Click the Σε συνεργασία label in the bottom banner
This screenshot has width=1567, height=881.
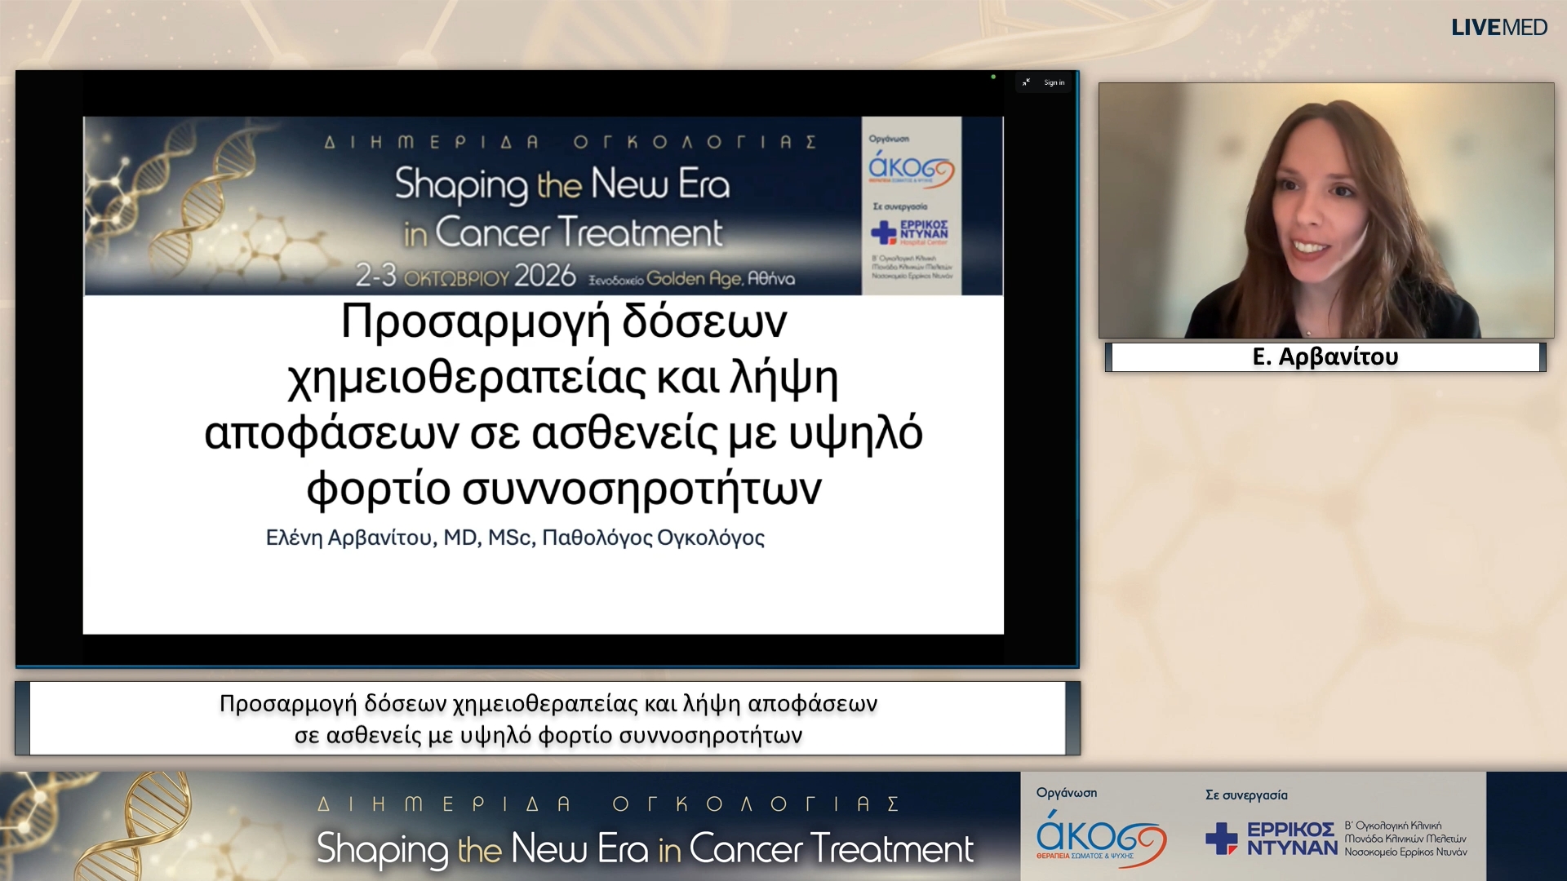point(1246,795)
